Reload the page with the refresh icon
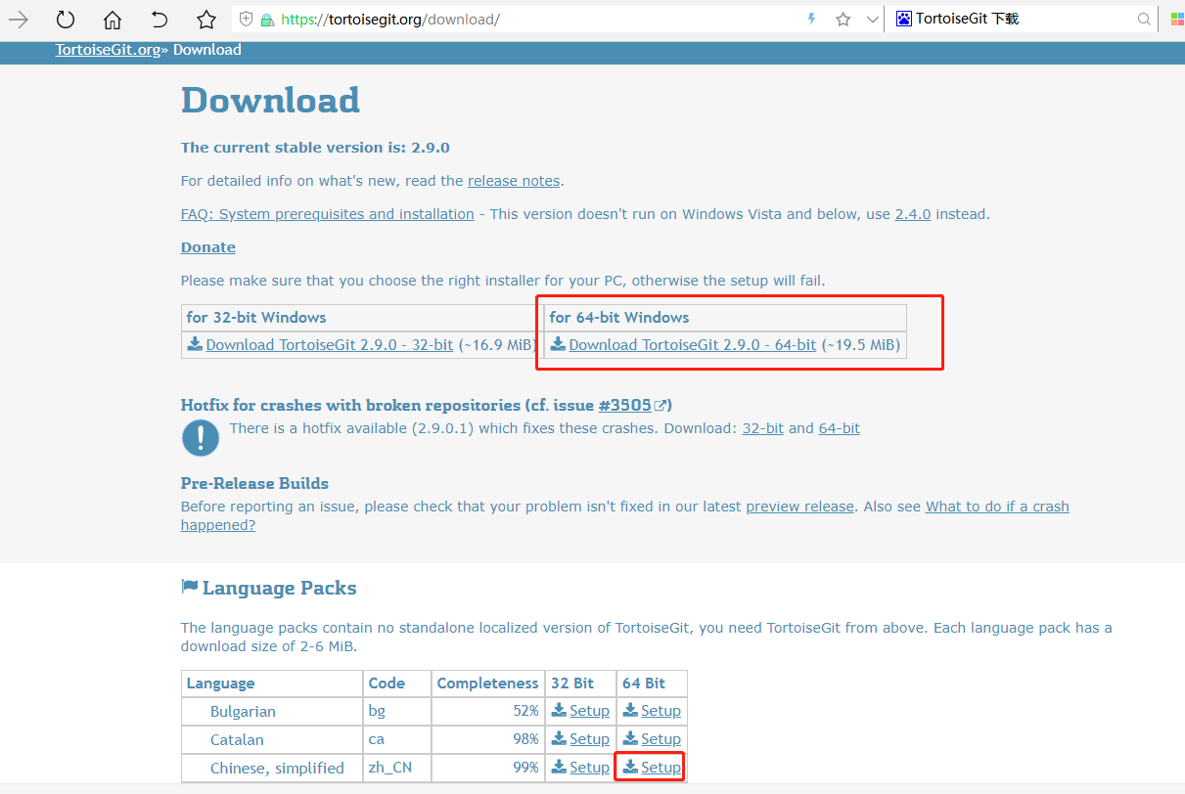The height and width of the screenshot is (794, 1185). [66, 19]
